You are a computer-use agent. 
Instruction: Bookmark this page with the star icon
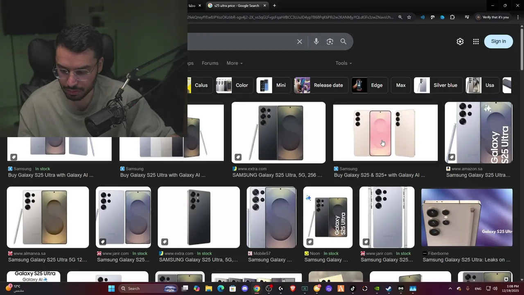tap(409, 17)
